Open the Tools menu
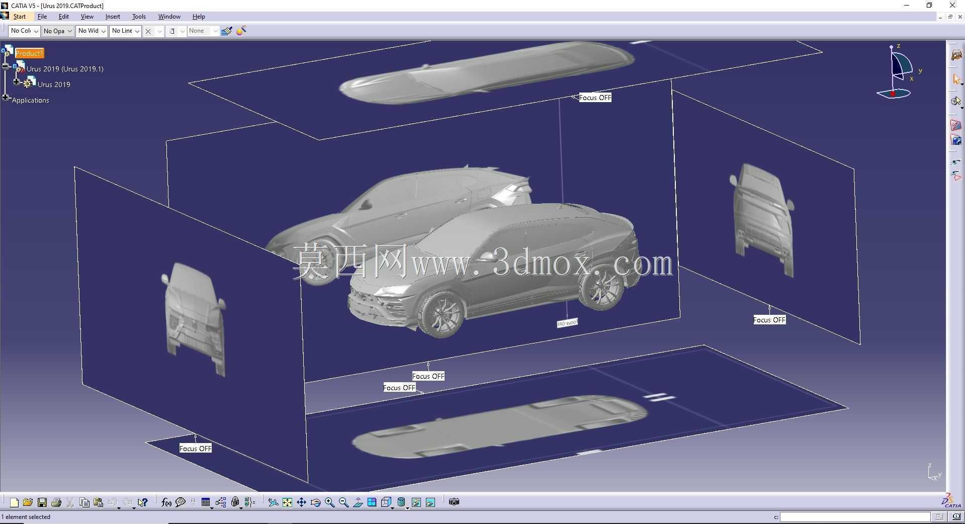965x524 pixels. pos(139,17)
